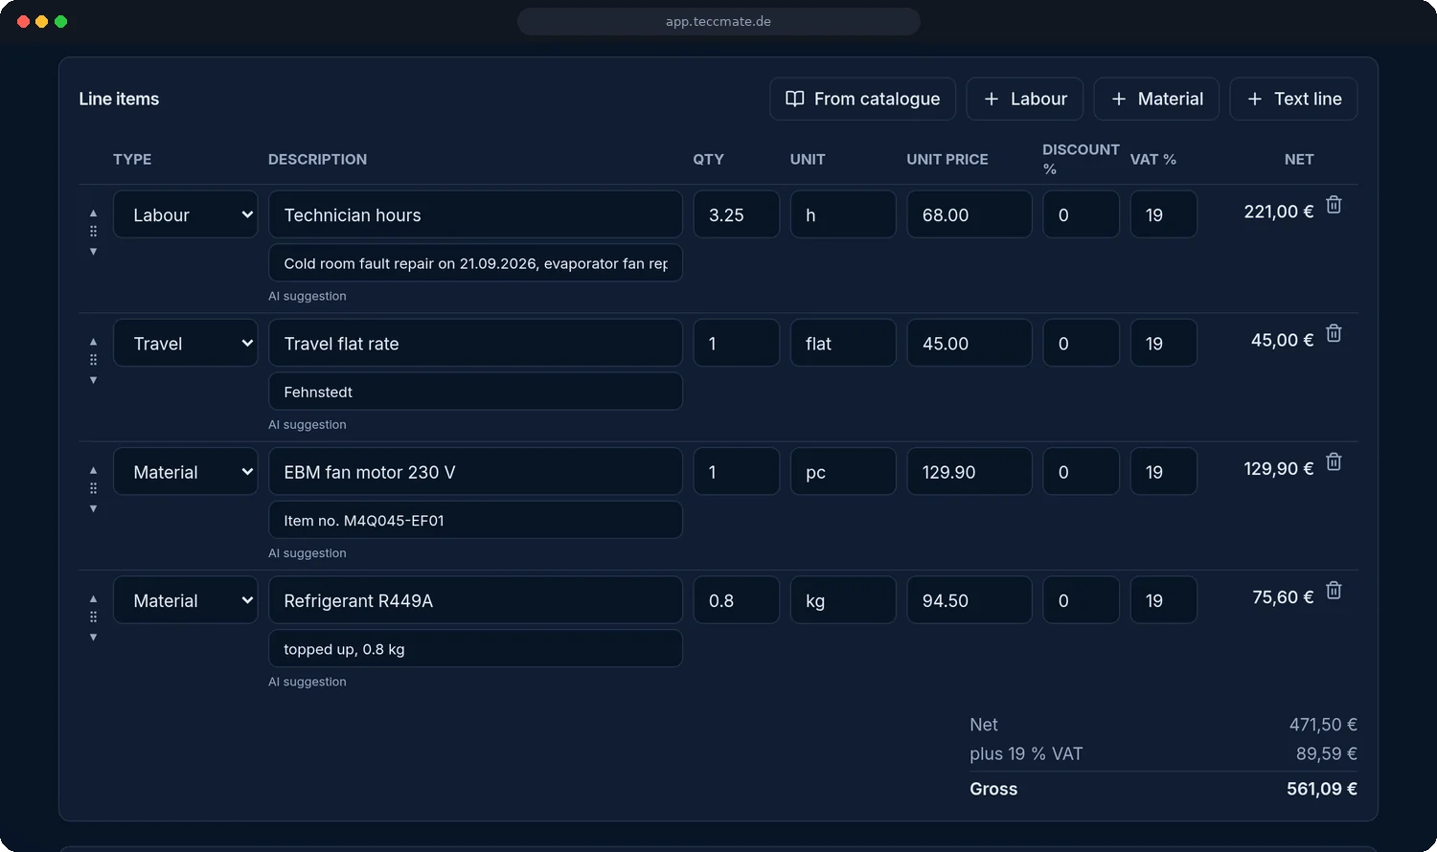Move Refrigerant R449A row up
This screenshot has height=852, width=1437.
pyautogui.click(x=93, y=598)
